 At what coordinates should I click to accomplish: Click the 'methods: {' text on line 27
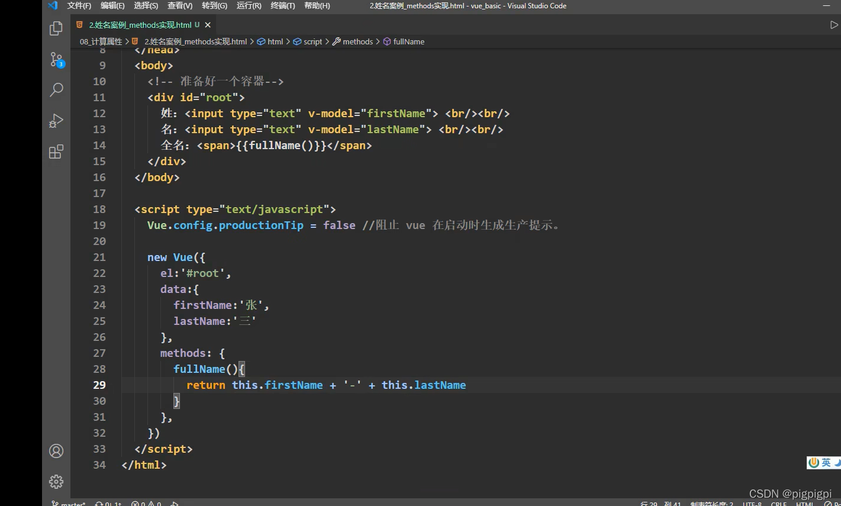(193, 353)
